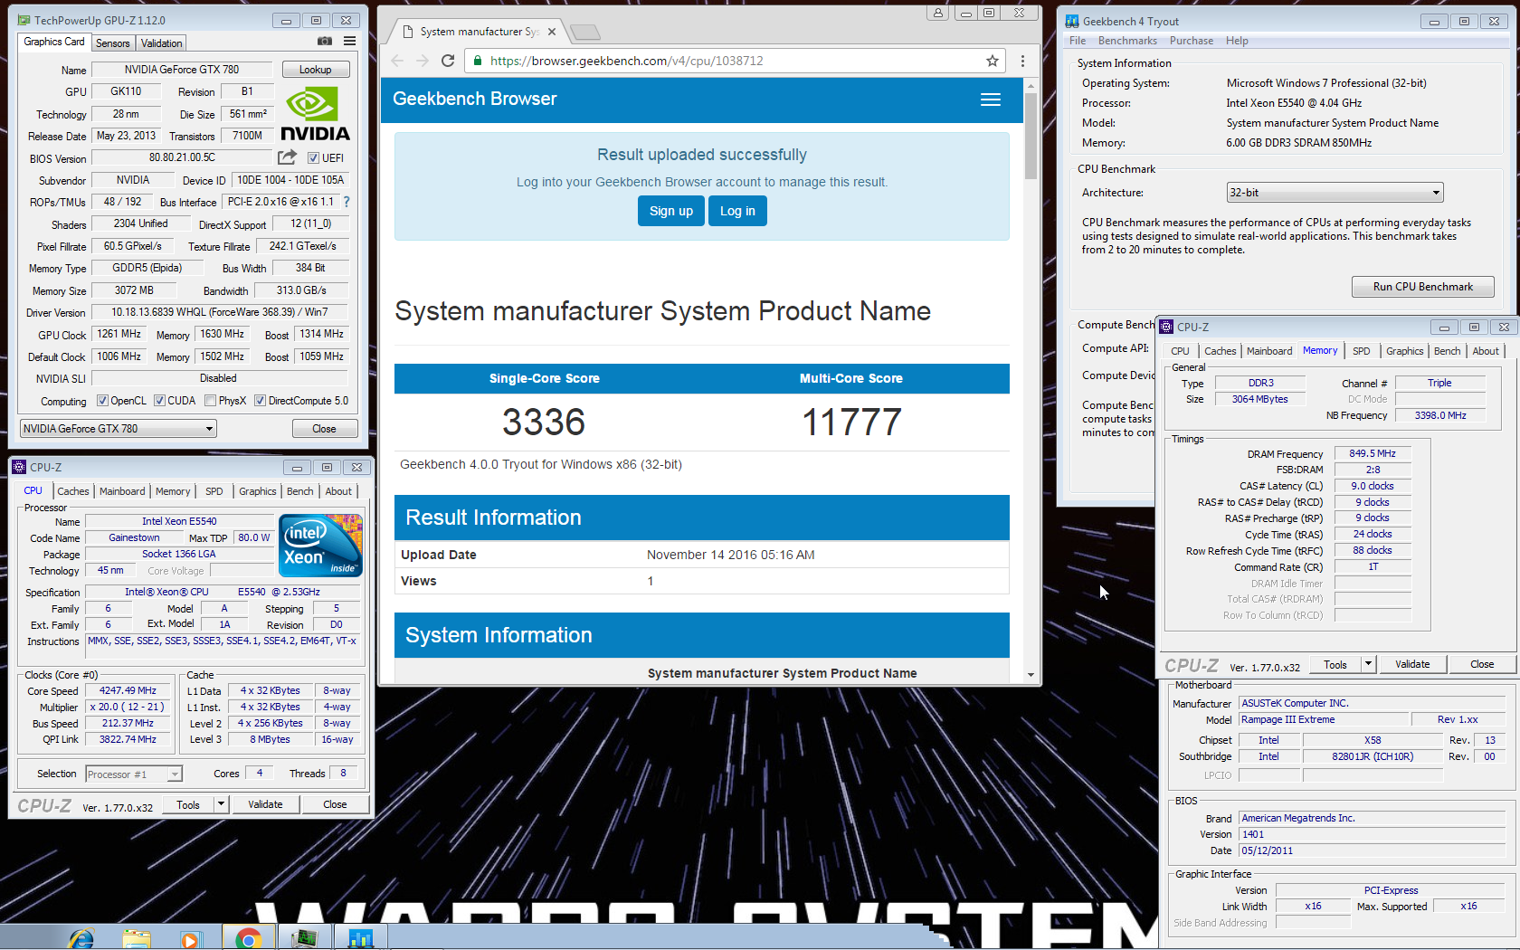Toggle the OpenCL checkbox

[x=102, y=401]
